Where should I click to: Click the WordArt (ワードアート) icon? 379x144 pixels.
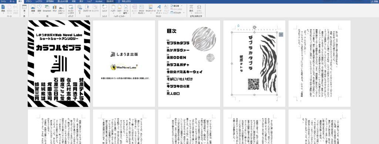pos(159,9)
